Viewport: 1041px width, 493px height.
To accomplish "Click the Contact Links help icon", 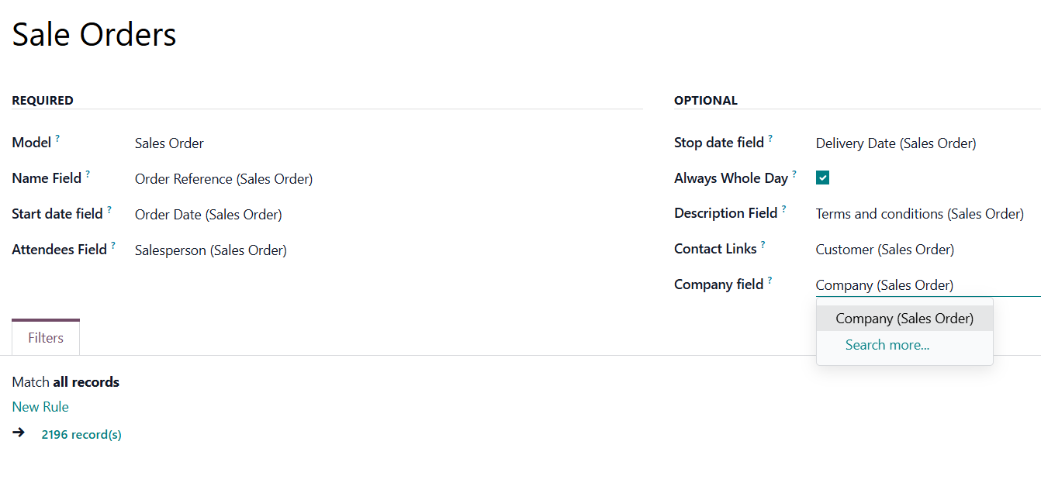I will [763, 245].
